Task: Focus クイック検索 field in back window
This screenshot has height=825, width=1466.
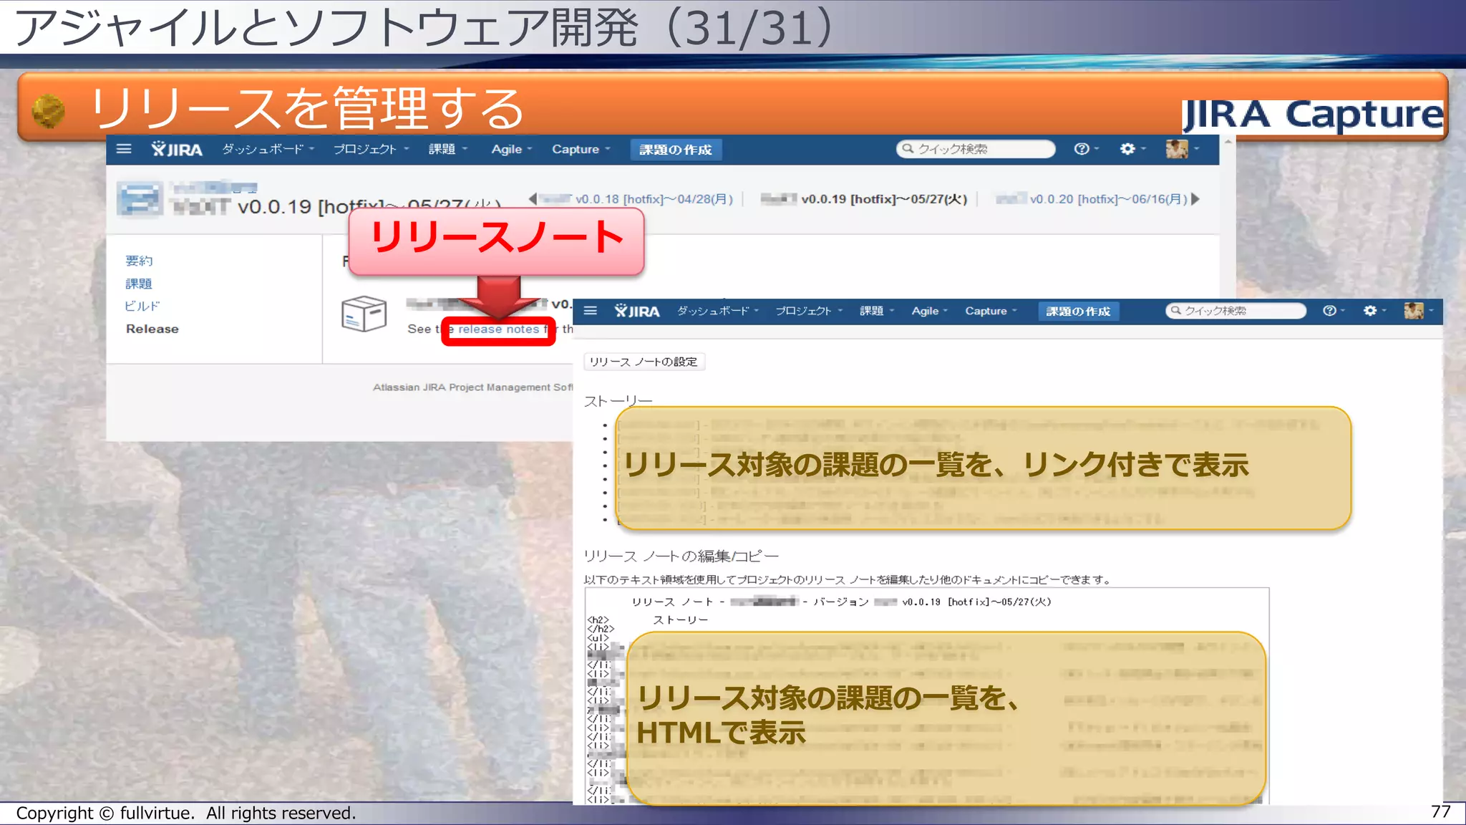Action: (976, 148)
